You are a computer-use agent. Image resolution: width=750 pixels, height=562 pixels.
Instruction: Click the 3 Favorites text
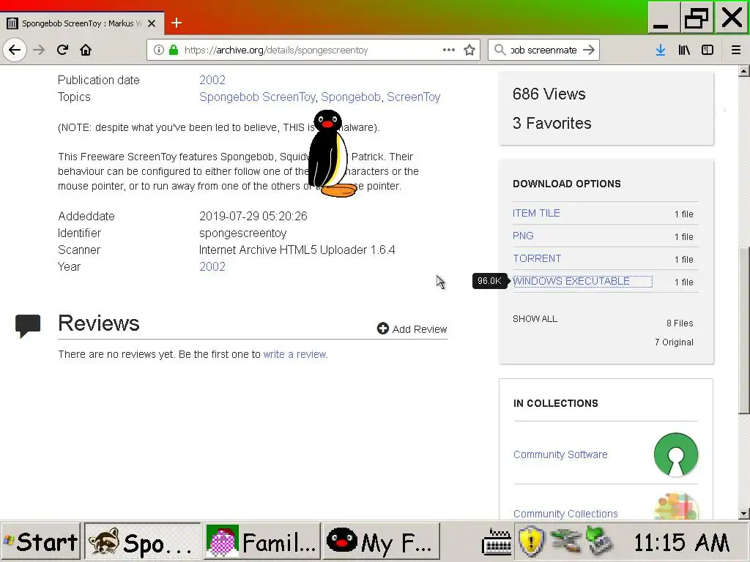[x=552, y=123]
